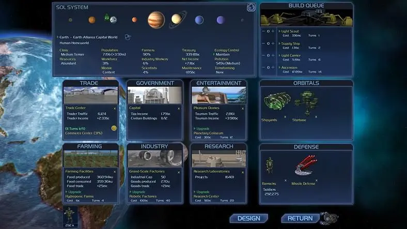Select the ringed Saturn planet icon
The height and width of the screenshot is (229, 407).
(178, 19)
